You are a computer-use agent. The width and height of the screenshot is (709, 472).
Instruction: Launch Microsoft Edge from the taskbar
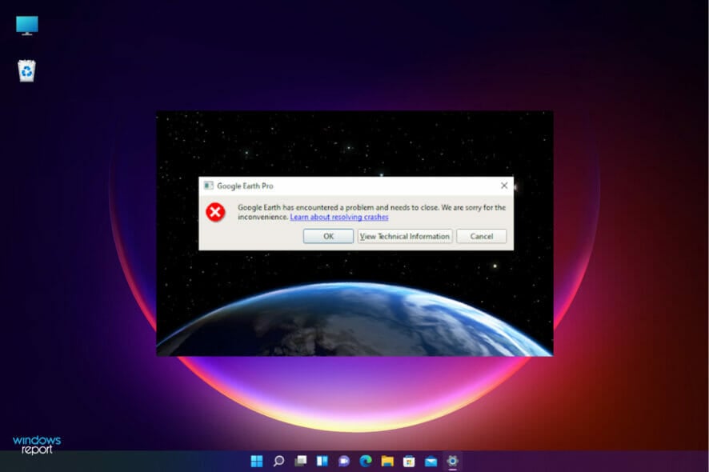click(x=366, y=461)
